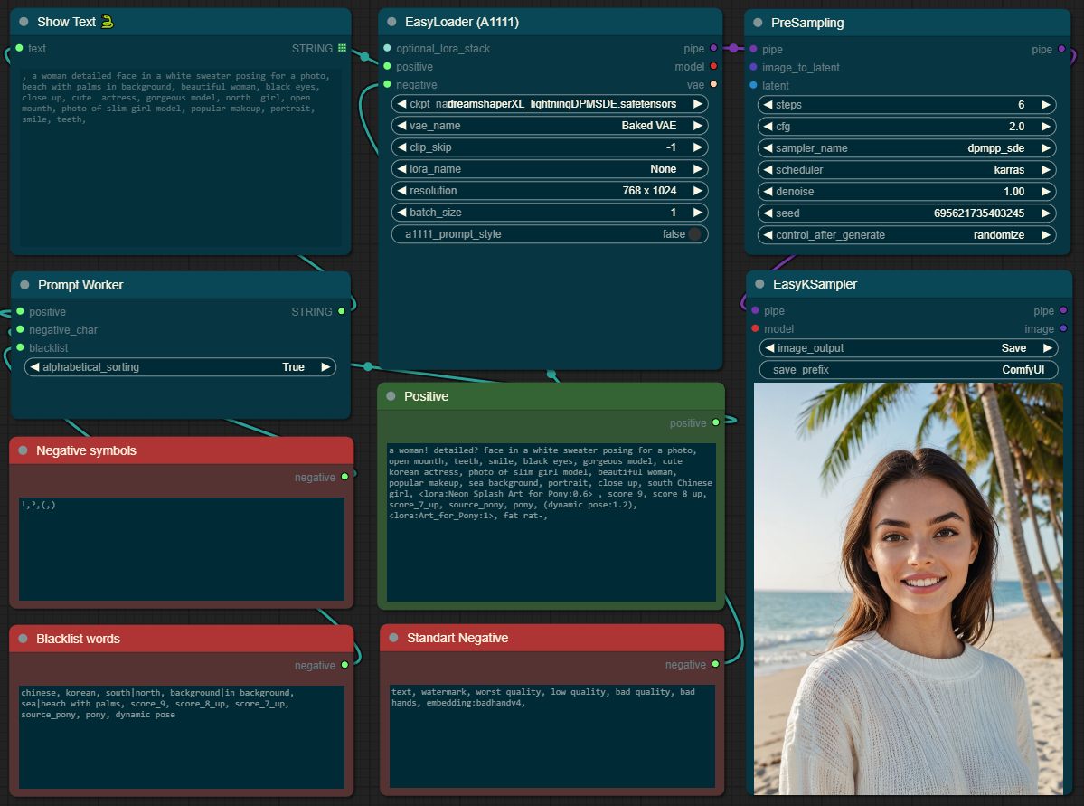Open the vae_name Baked VAE selector
This screenshot has height=806, width=1084.
(x=550, y=125)
